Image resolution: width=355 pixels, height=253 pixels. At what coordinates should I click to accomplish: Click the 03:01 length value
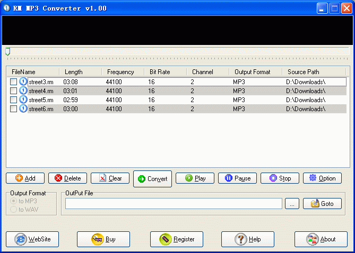click(70, 91)
